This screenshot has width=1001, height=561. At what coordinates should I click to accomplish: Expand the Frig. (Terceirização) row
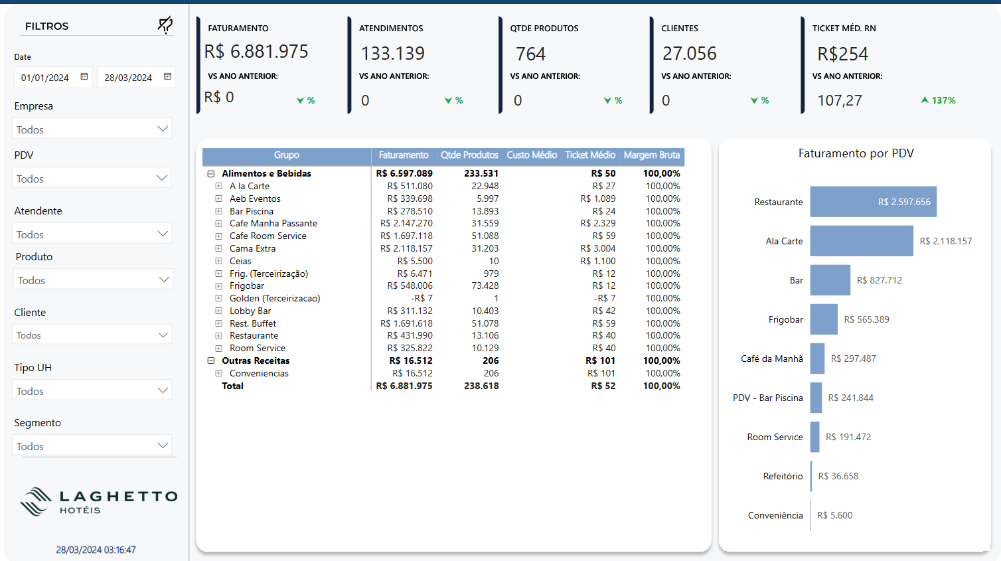[x=218, y=274]
